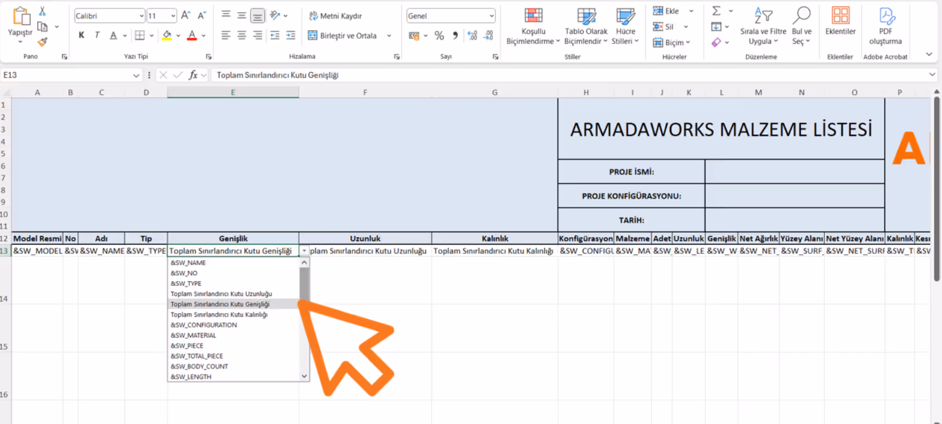
Task: Toggle italic (T) formatting
Action: click(x=97, y=35)
